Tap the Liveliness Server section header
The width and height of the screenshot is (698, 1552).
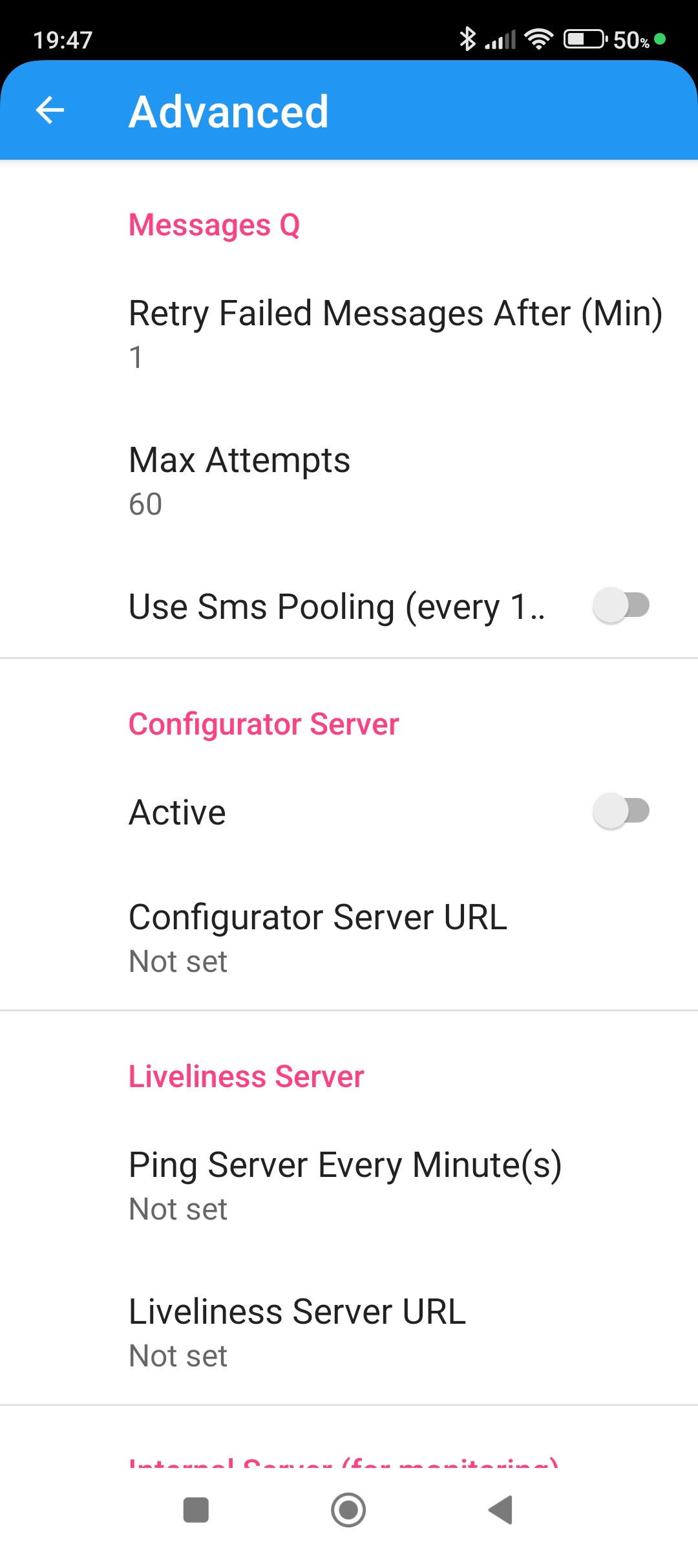pyautogui.click(x=246, y=1077)
